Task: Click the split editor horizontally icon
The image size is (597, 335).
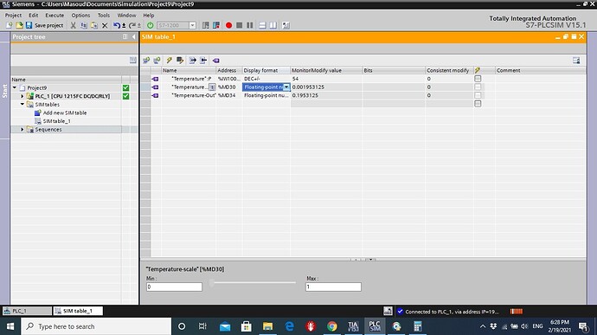Action: (x=262, y=25)
